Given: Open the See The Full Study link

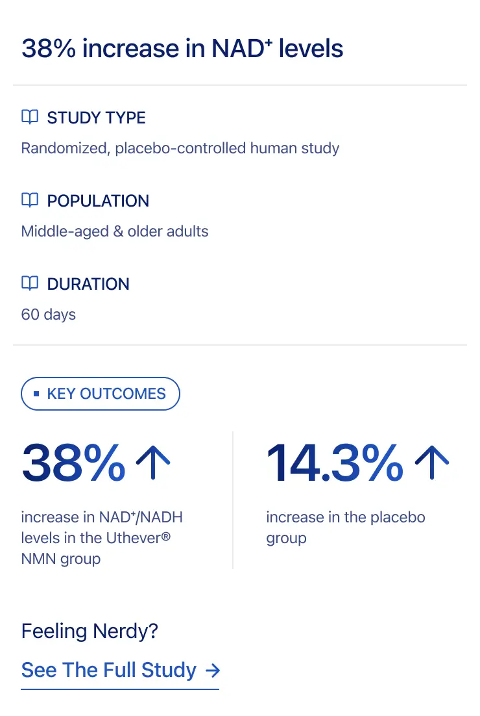Looking at the screenshot, I should click(x=109, y=670).
